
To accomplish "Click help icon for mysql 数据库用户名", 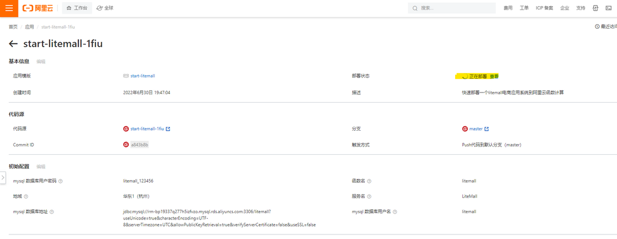I will (x=394, y=212).
